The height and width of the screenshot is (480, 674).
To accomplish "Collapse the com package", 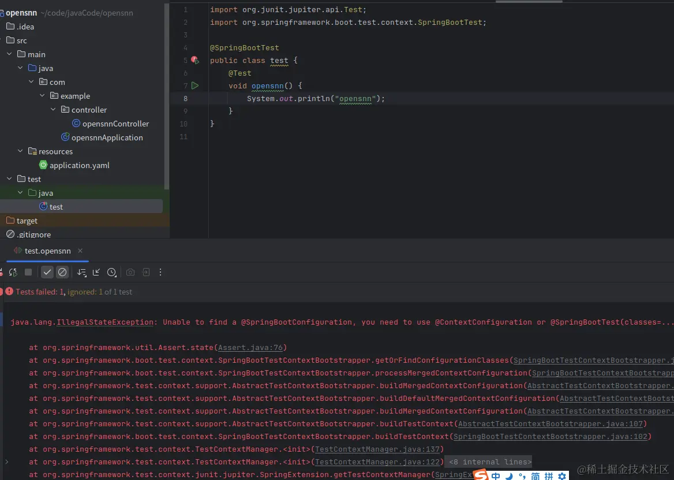I will pos(31,81).
